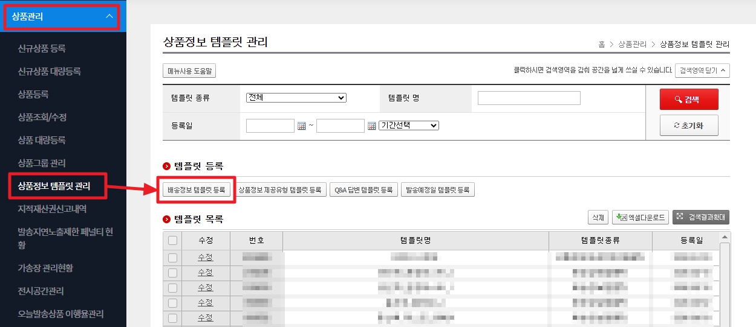This screenshot has height=327, width=756.
Task: Open 메뉴사용 도움말 button
Action: [x=189, y=71]
